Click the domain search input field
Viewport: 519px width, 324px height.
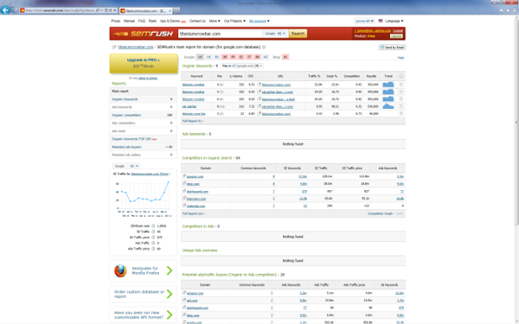click(x=220, y=34)
